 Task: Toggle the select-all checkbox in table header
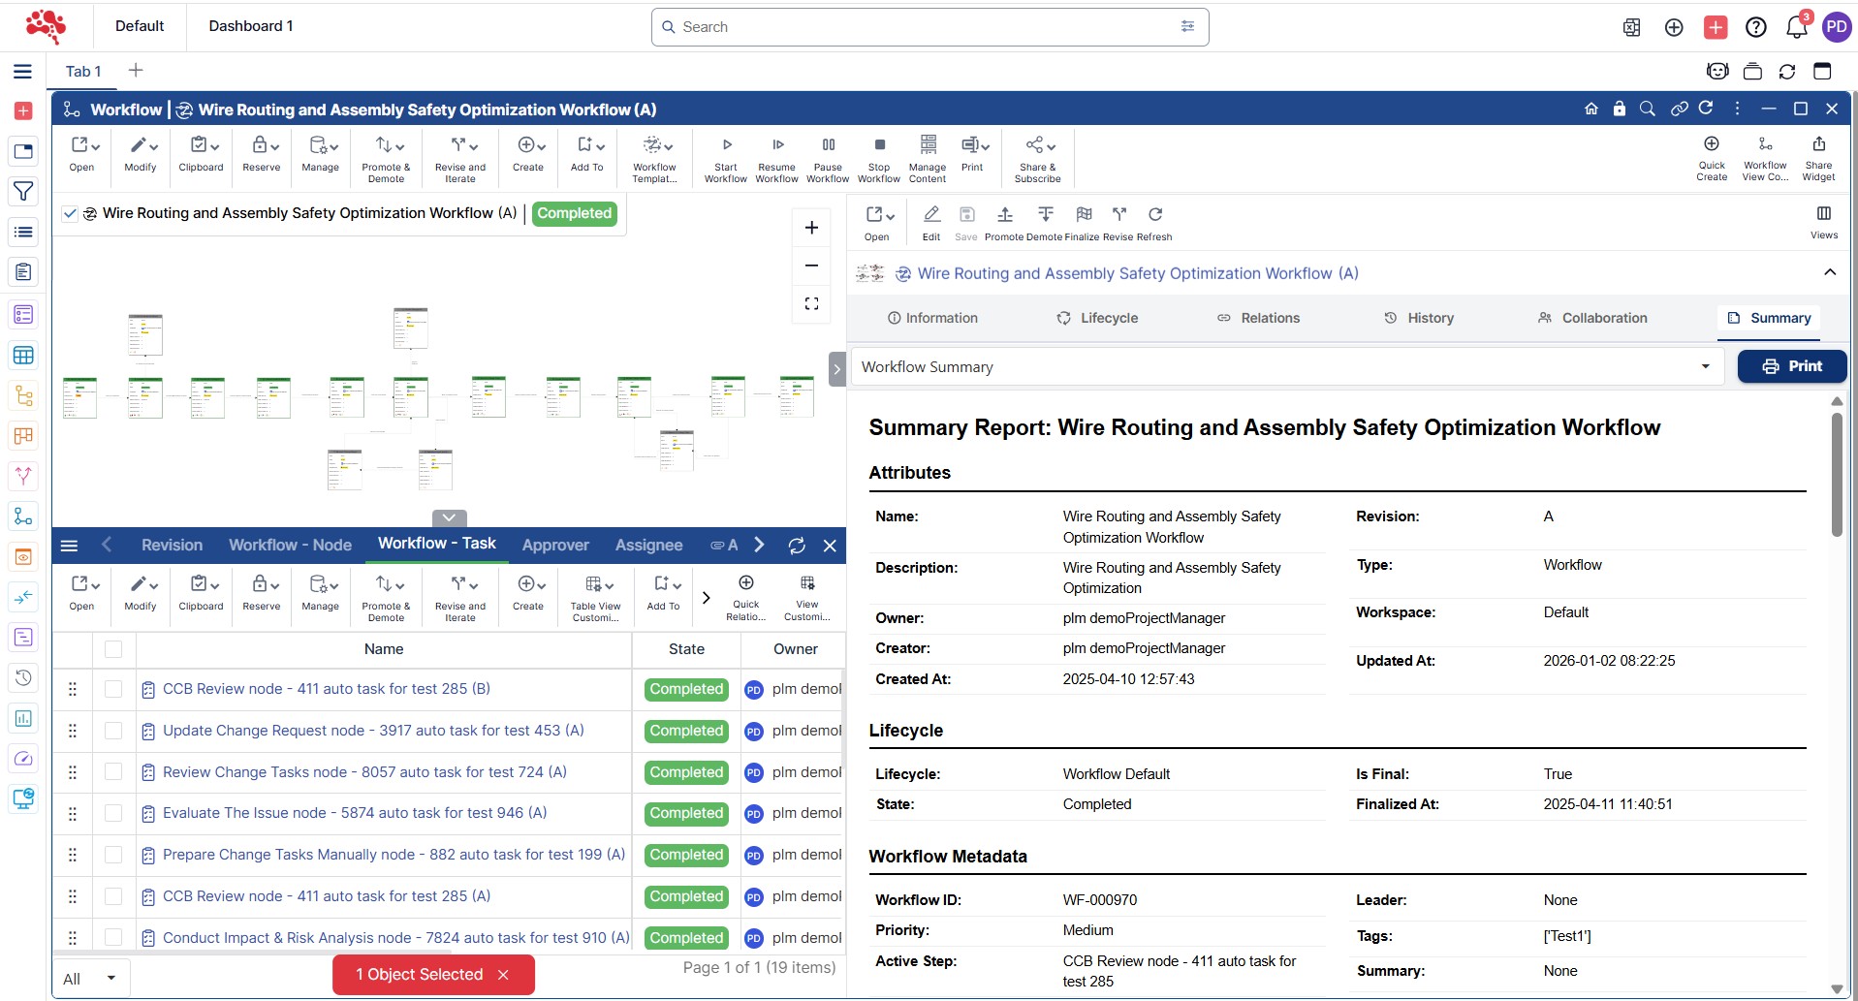coord(113,649)
